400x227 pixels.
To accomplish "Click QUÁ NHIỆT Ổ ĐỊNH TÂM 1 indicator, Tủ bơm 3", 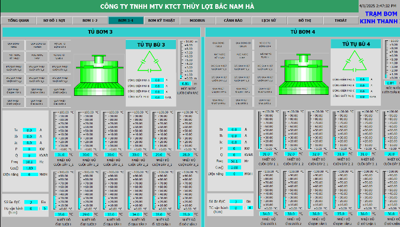I will pos(14,91).
